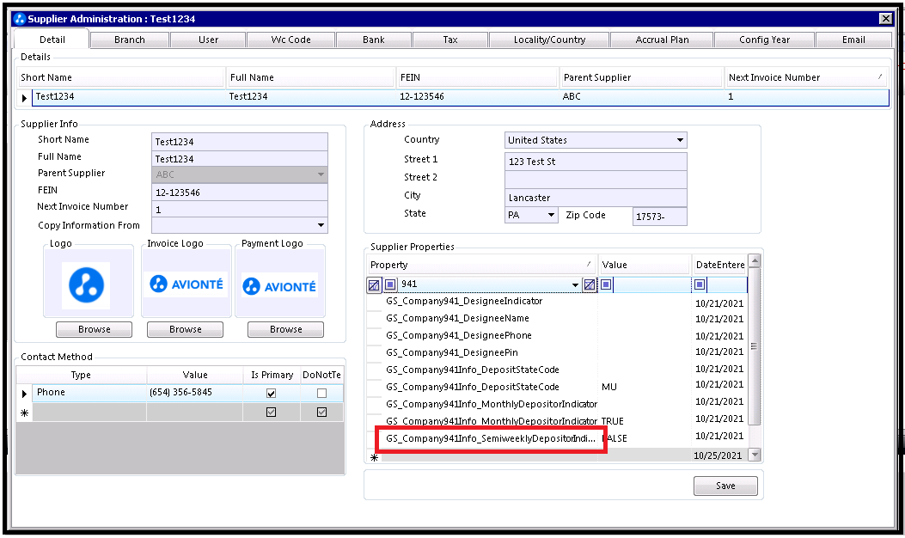
Task: Click the new-row asterisk in Contact Method
Action: coord(24,413)
